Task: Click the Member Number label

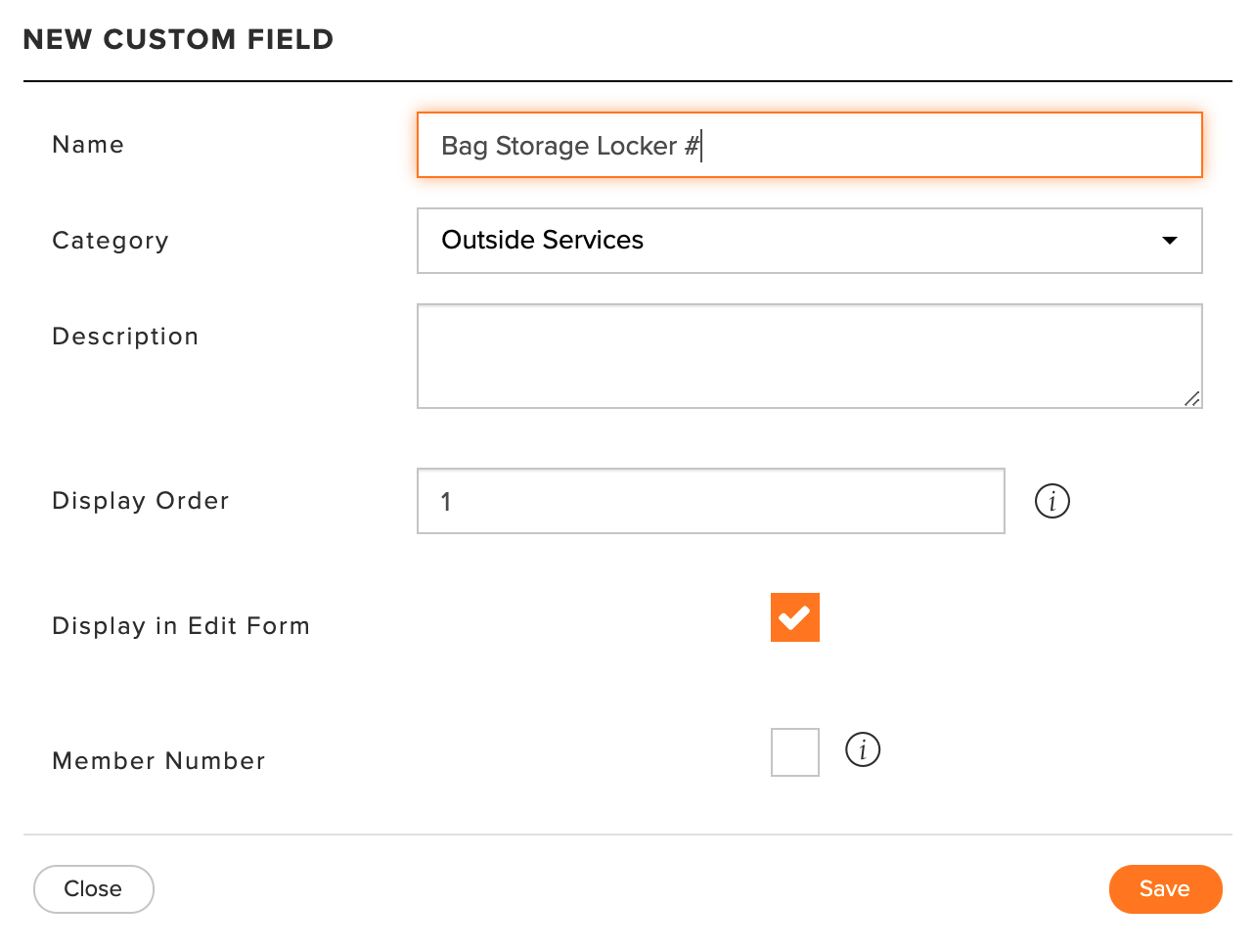Action: pos(158,761)
